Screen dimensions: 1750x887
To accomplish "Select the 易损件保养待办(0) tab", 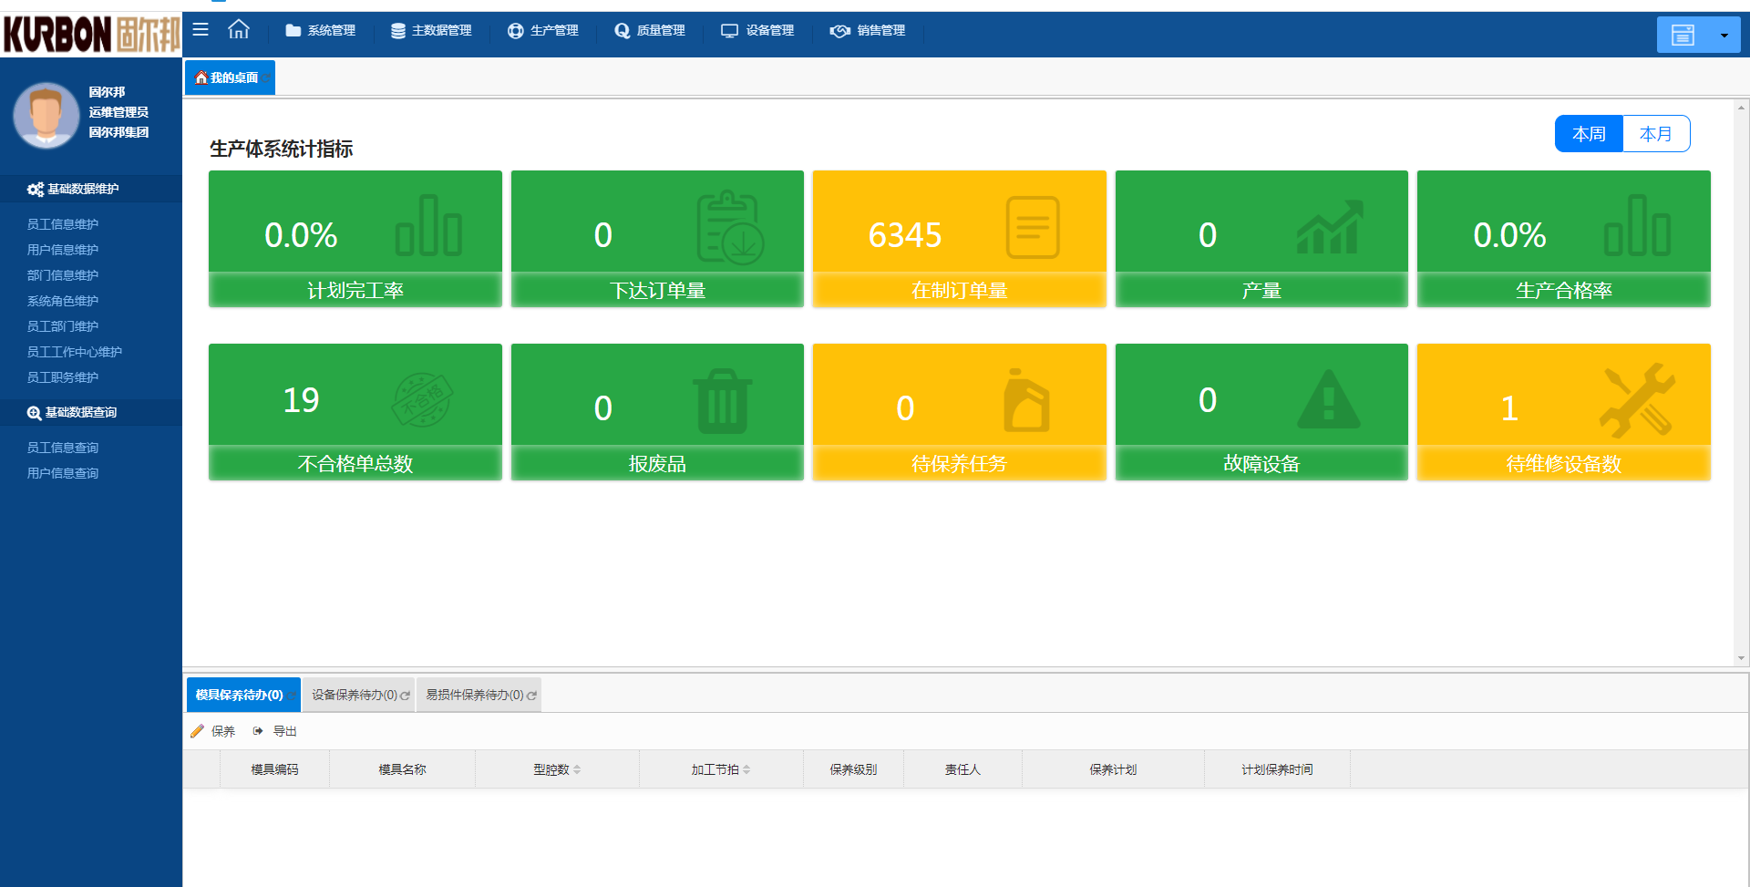I will coord(479,695).
